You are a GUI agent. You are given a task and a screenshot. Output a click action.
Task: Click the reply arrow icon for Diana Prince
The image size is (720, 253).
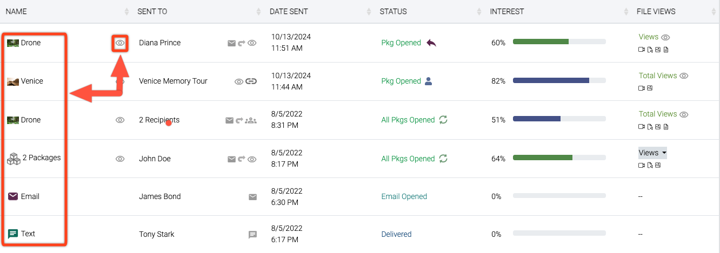click(431, 43)
